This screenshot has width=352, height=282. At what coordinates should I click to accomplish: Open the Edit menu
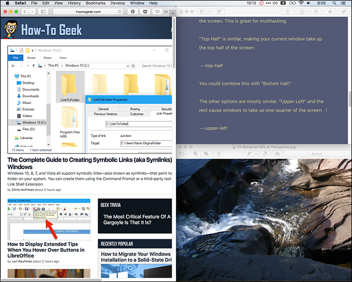click(x=45, y=3)
